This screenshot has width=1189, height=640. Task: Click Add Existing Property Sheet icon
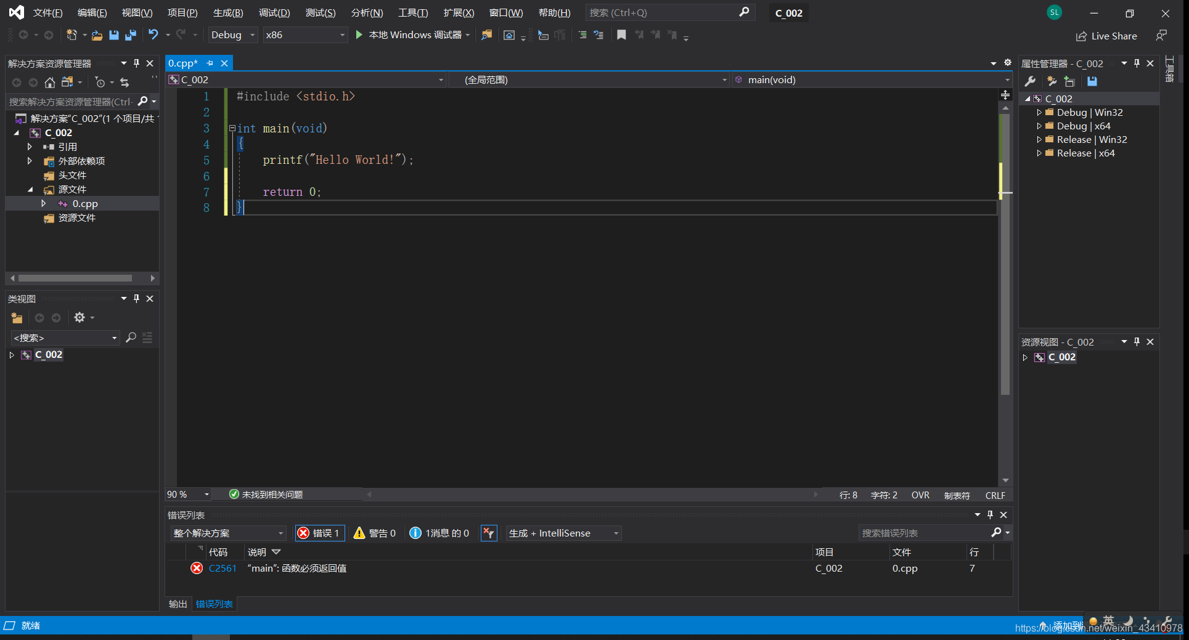coord(1069,81)
